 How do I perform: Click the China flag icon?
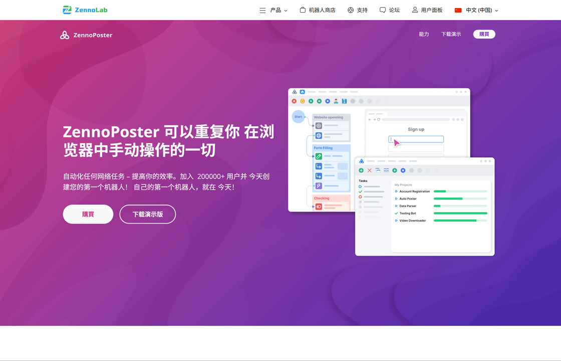coord(458,11)
